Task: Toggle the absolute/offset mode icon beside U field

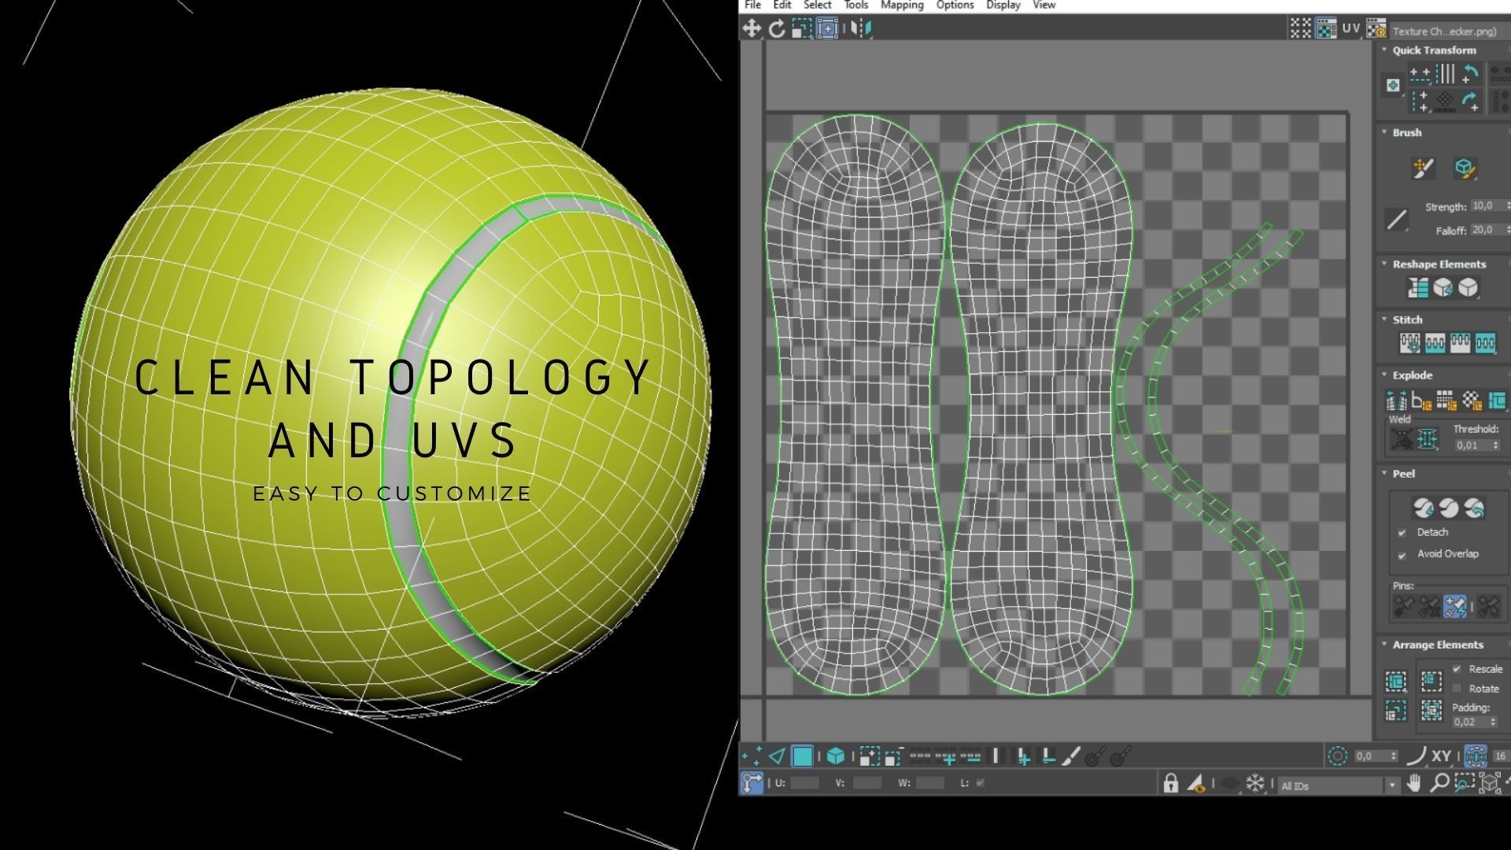Action: pyautogui.click(x=752, y=783)
